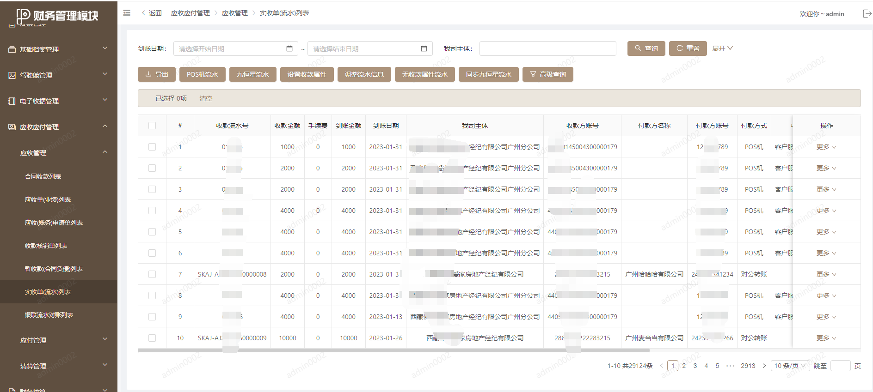The height and width of the screenshot is (392, 873).
Task: Go to the previous page arrow
Action: (662, 366)
